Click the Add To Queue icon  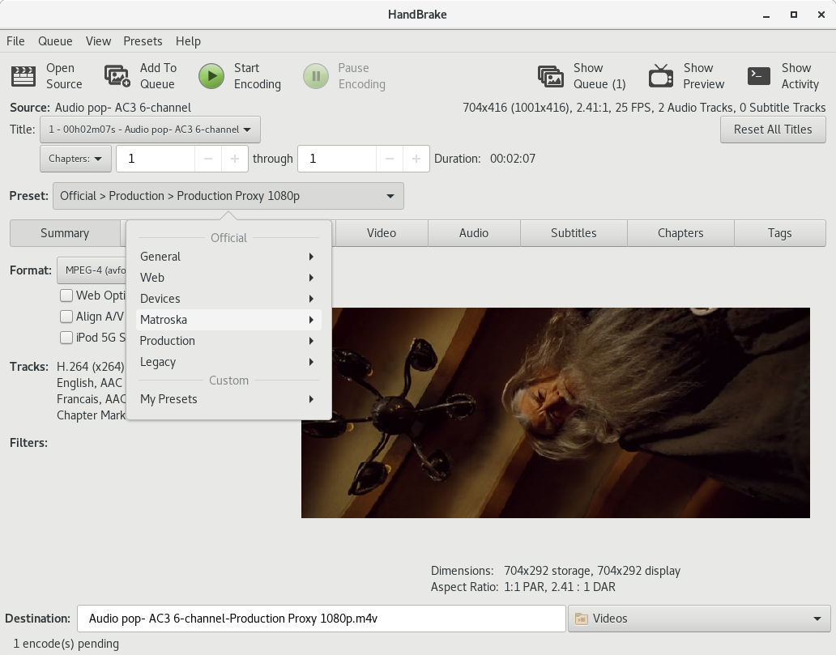coord(117,76)
